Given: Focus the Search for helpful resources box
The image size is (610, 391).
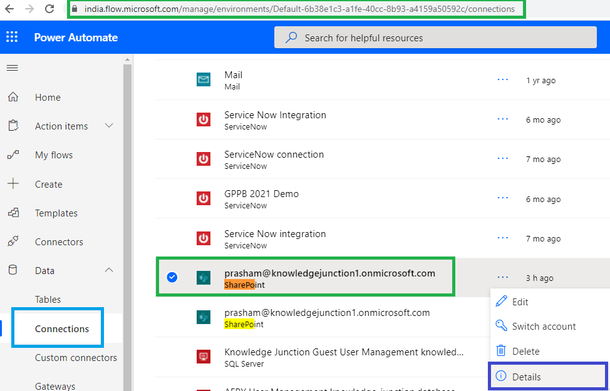Looking at the screenshot, I should [435, 38].
